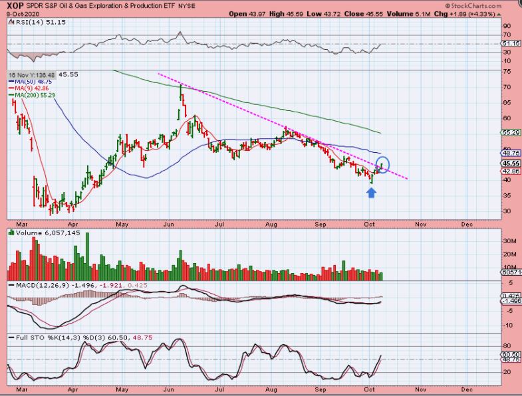
Task: Click the up-arrow icon beside Chg percentage
Action: (498, 15)
